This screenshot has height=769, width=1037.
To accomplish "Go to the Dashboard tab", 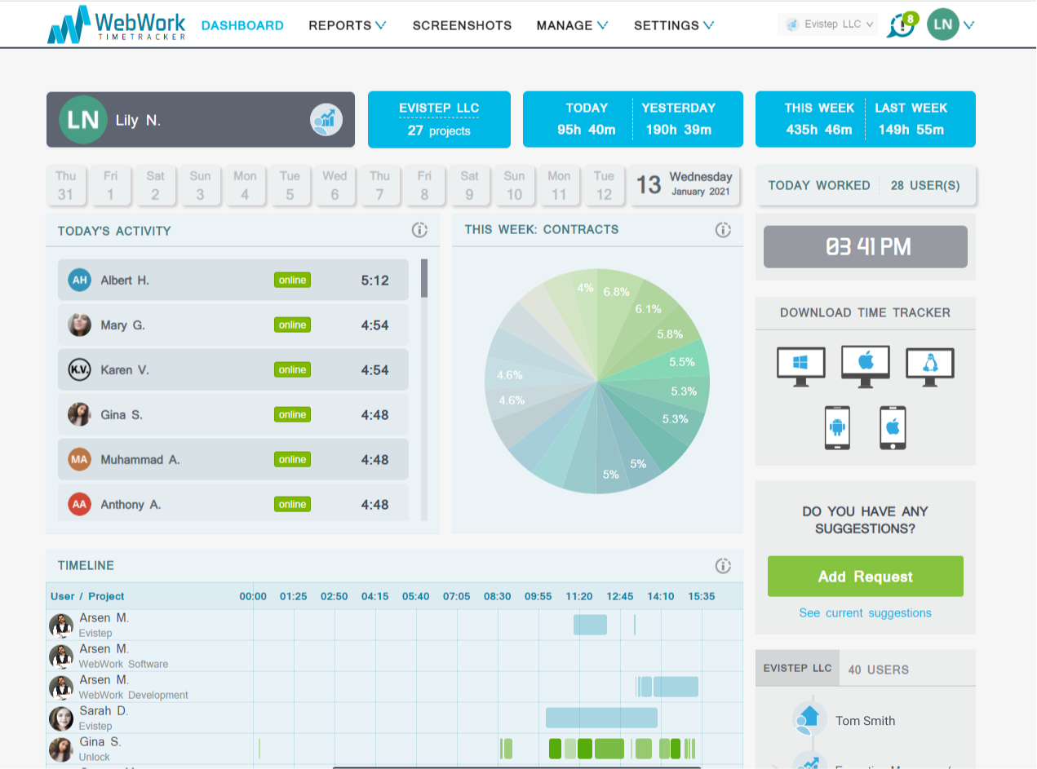I will pyautogui.click(x=242, y=25).
